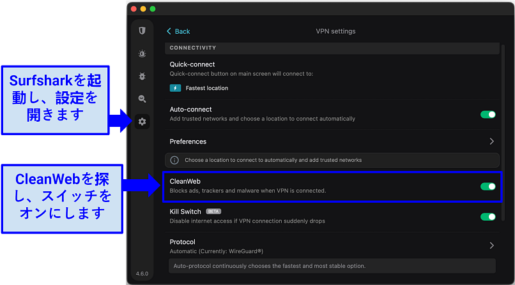515x285 pixels.
Task: Open the Fastest location quick-connect selector
Action: (x=199, y=88)
